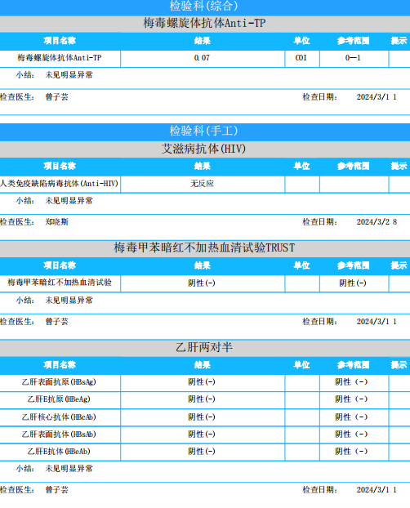
Task: Click doctor name 曾子芸 under 乙肝两对半 section
Action: click(x=56, y=490)
